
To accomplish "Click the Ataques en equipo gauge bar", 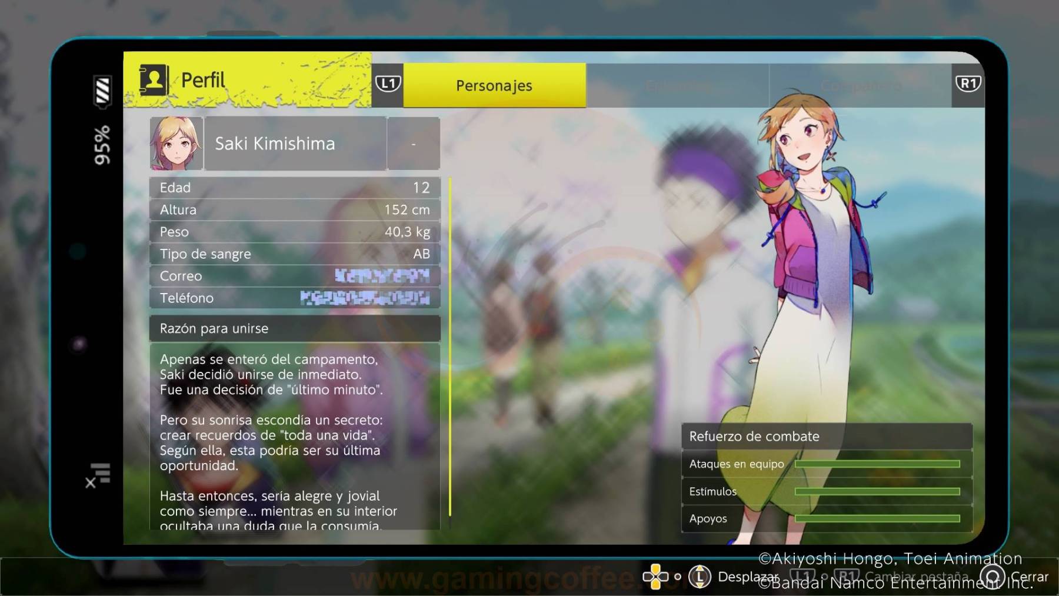I will tap(877, 464).
